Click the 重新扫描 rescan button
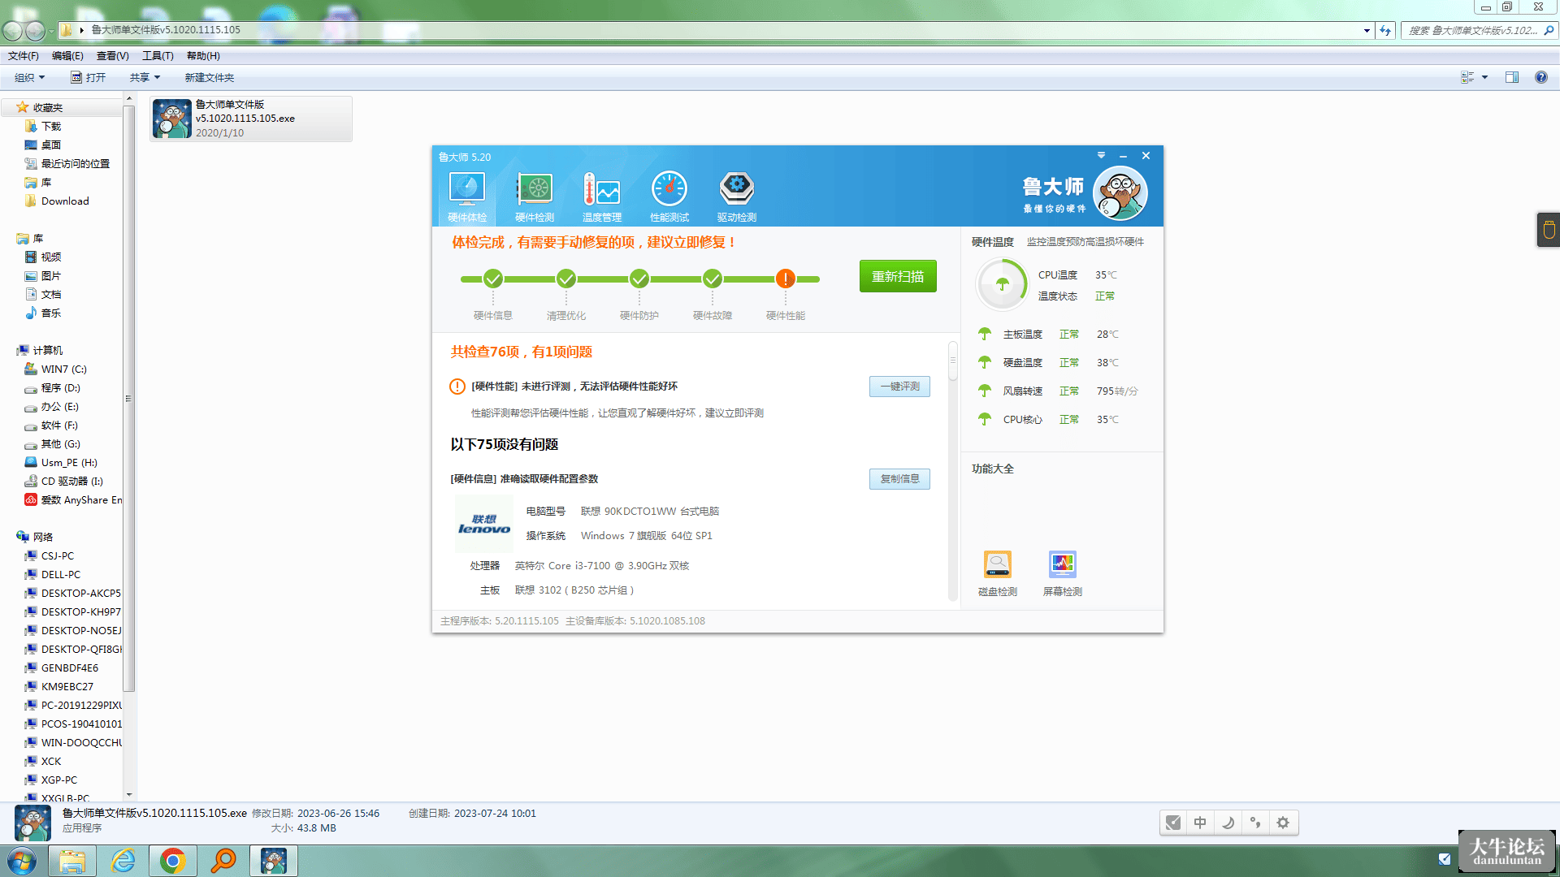Screen dimensions: 1560x877 point(898,276)
